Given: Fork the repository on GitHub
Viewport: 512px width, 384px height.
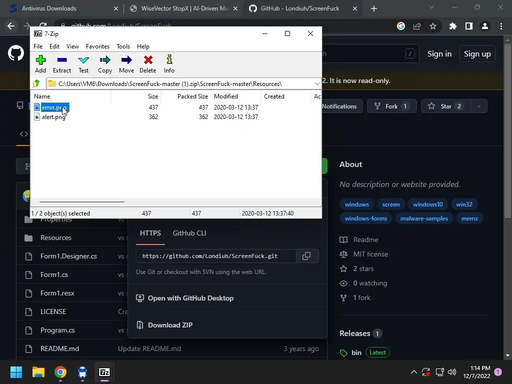Looking at the screenshot, I should tap(391, 106).
